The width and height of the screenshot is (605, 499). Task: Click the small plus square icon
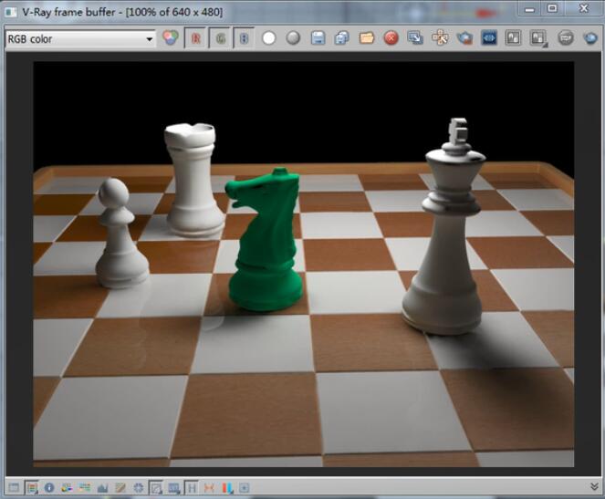245,488
